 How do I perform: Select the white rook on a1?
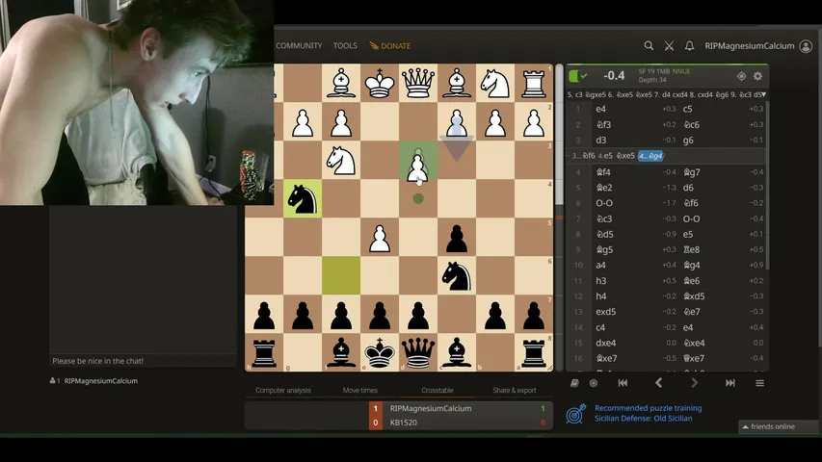(534, 83)
